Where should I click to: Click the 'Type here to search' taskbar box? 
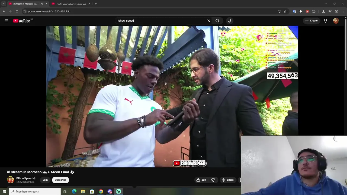click(x=34, y=191)
